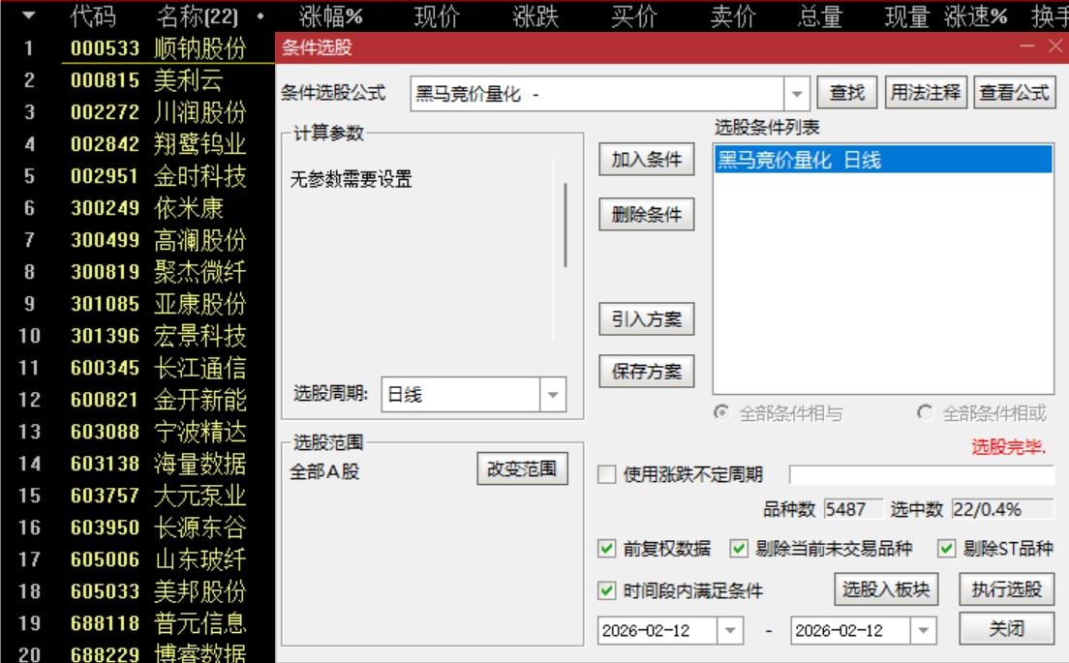Click the 计算参数 panel scrollbar

tap(565, 225)
